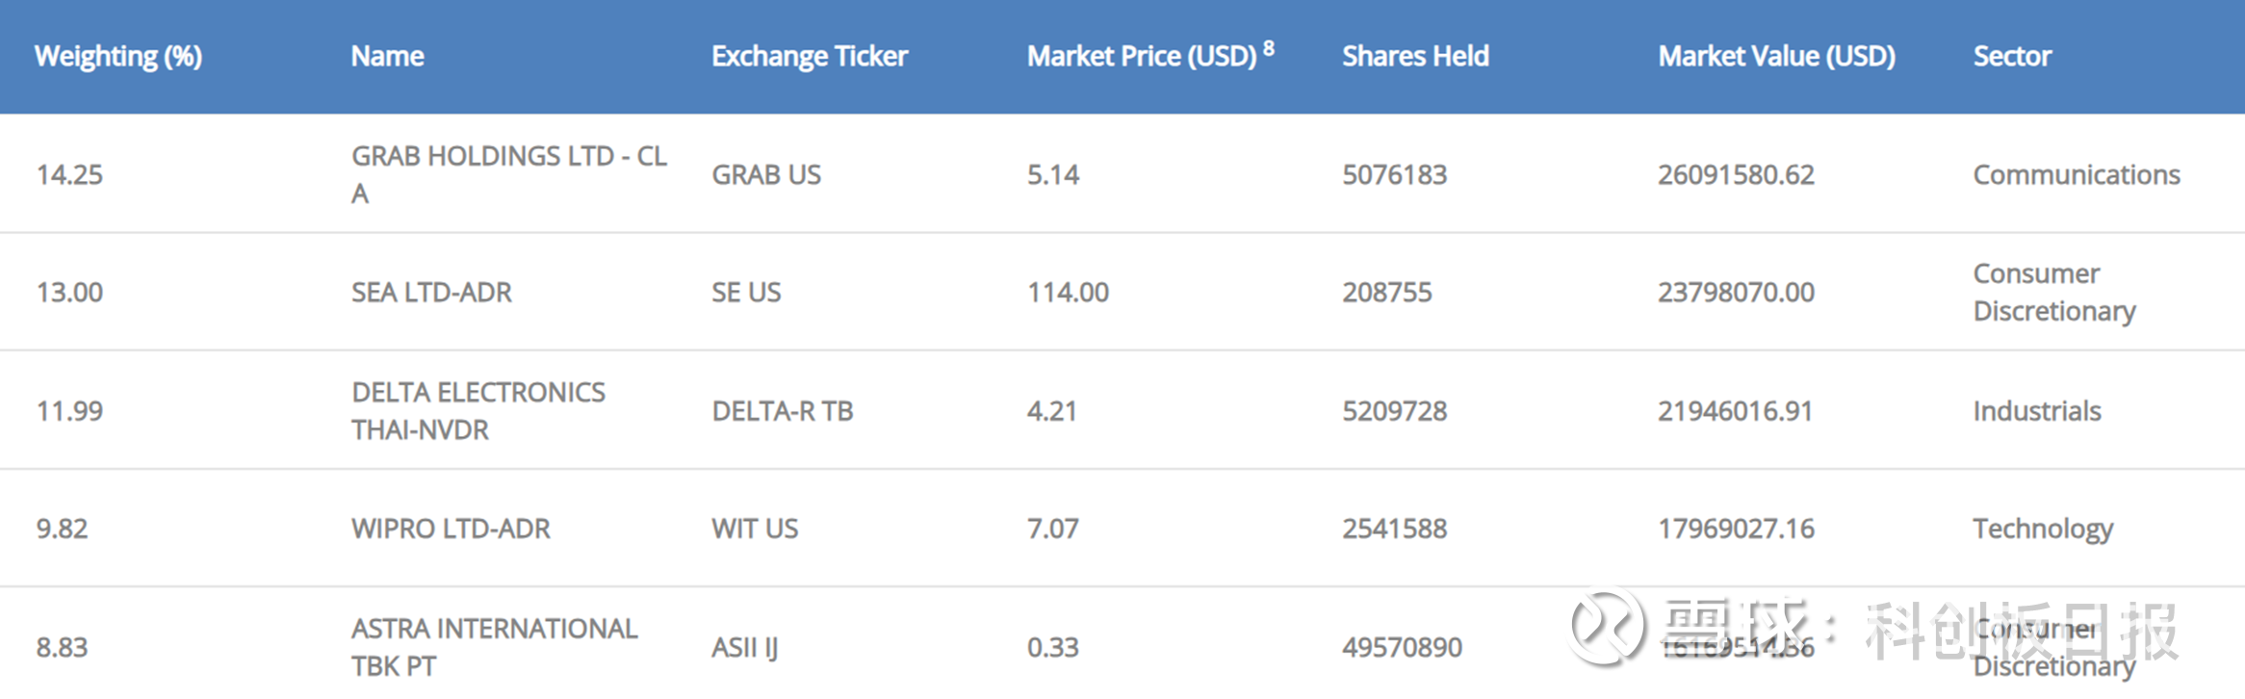Sort by the Name column header
Viewport: 2245px width, 699px height.
point(387,57)
